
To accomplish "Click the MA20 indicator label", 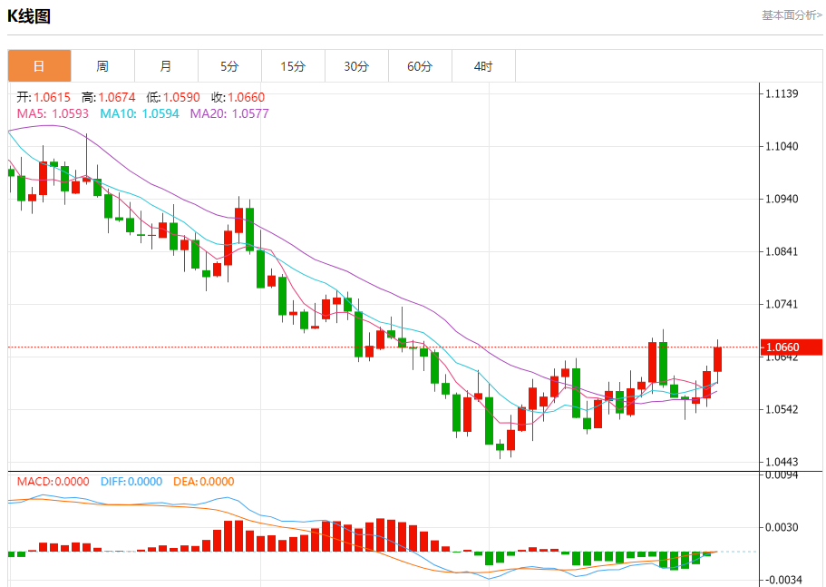I will click(229, 113).
